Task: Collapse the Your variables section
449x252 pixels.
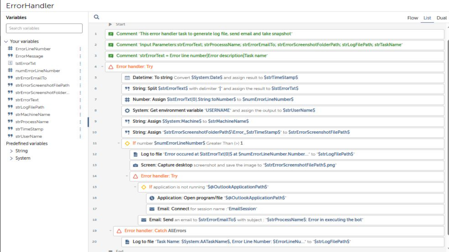Action: (6, 42)
